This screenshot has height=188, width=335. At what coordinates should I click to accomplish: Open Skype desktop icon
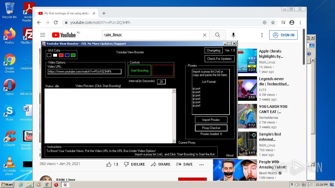[x=9, y=113]
